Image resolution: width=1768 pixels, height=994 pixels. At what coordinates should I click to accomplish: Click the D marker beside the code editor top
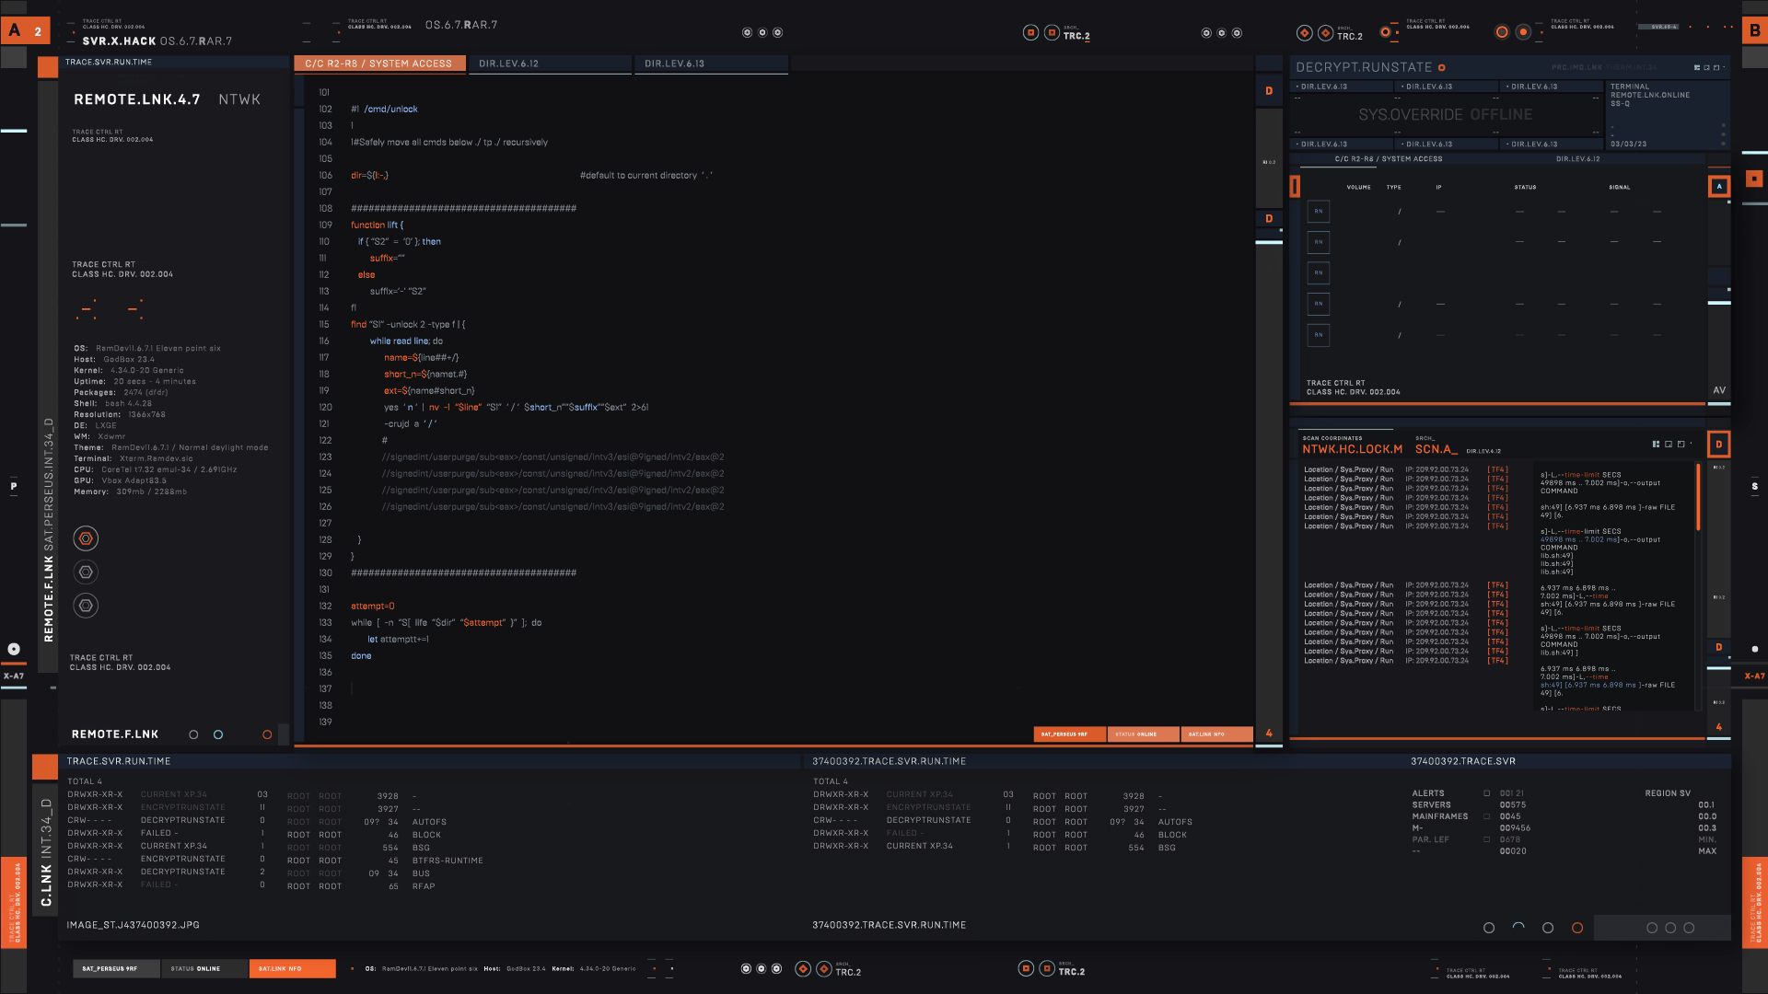[x=1269, y=91]
